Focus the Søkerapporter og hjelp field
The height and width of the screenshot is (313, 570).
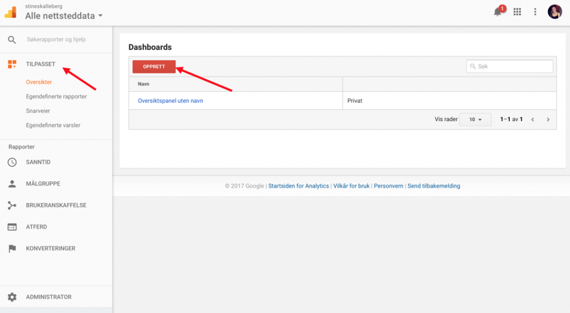[x=56, y=39]
